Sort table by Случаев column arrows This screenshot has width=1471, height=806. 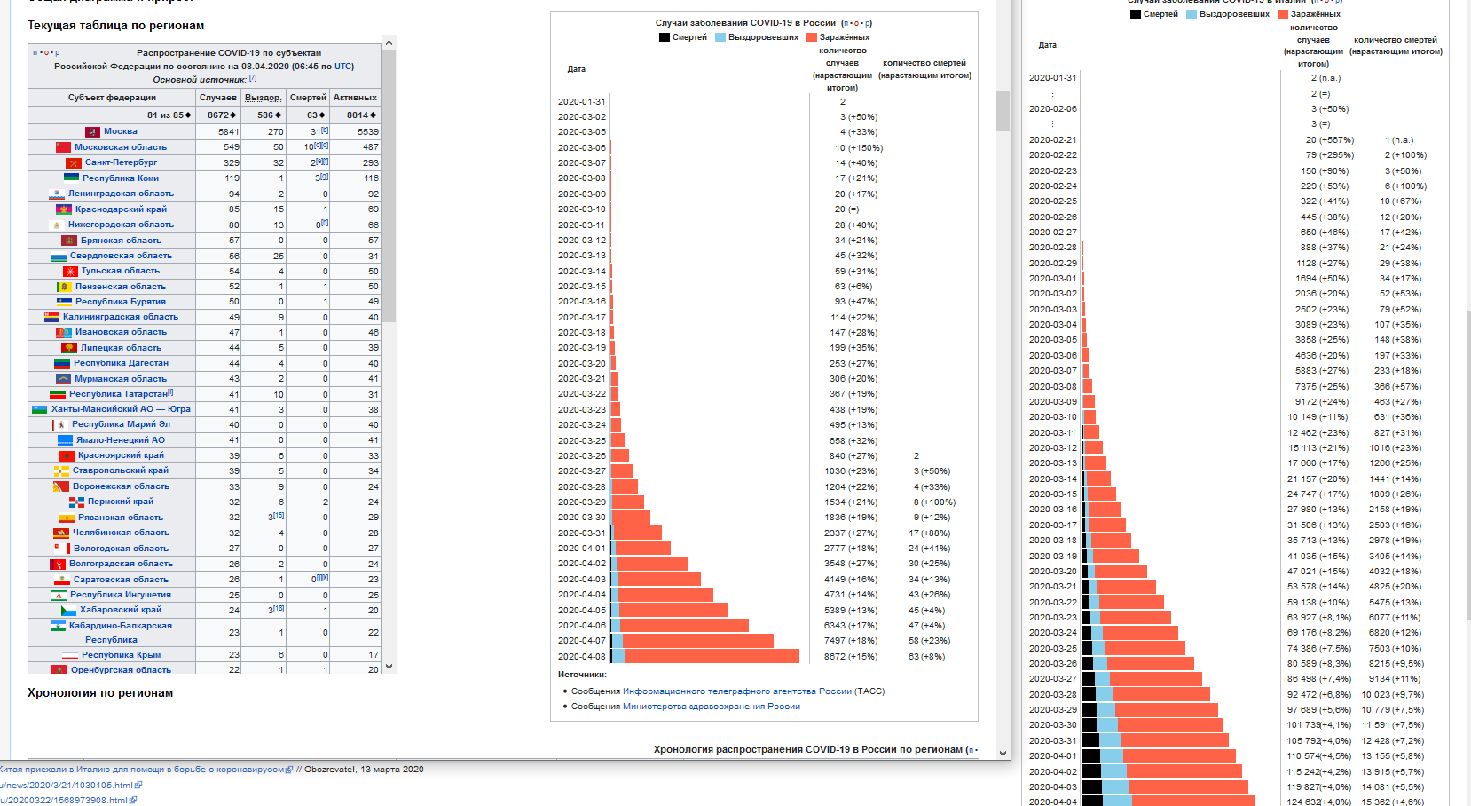[x=233, y=115]
